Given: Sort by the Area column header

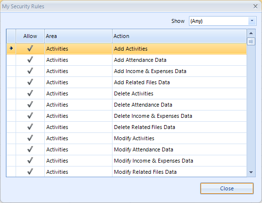Looking at the screenshot, I should click(x=78, y=36).
